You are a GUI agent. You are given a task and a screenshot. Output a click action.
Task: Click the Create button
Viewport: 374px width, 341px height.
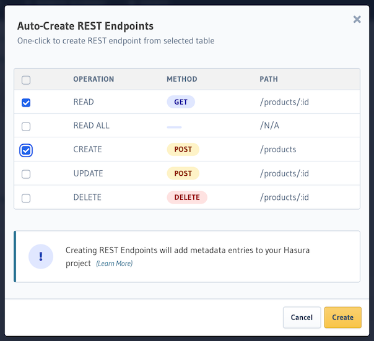(x=343, y=317)
